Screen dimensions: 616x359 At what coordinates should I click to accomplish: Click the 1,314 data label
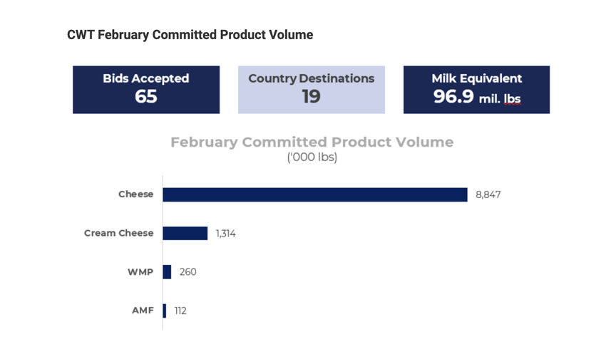pos(226,234)
